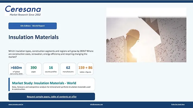Image resolution: width=193 pixels, height=108 pixels.
Task: Click the '6th Edition · World Report' button
Action: [x=33, y=26]
